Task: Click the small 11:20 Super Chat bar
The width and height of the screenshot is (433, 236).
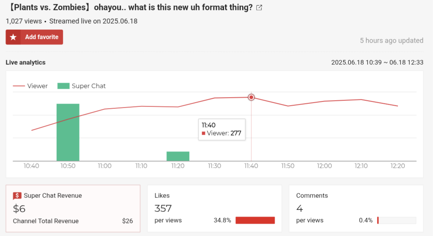Action: (178, 156)
